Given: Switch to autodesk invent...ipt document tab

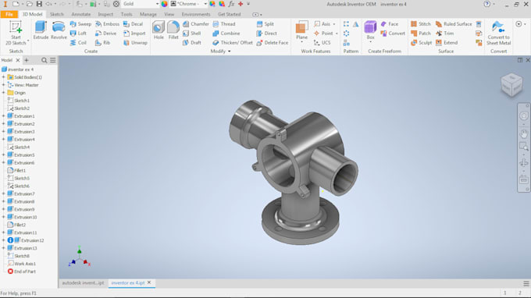Looking at the screenshot, I should pos(83,282).
